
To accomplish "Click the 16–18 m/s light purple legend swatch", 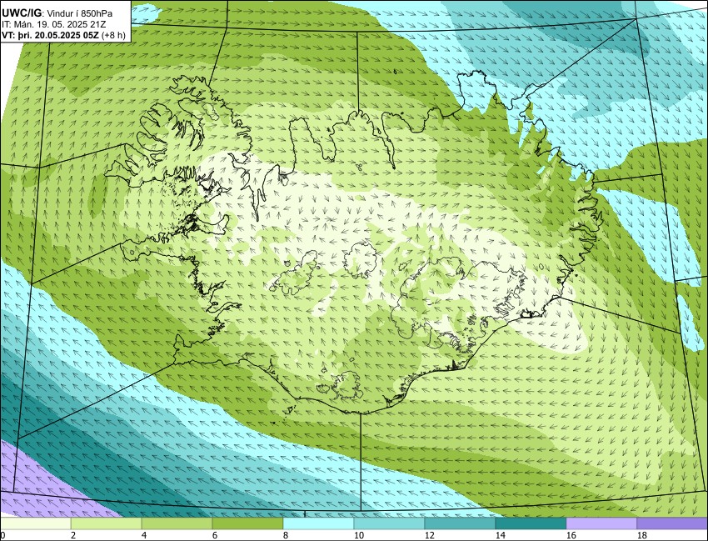I will tap(601, 523).
